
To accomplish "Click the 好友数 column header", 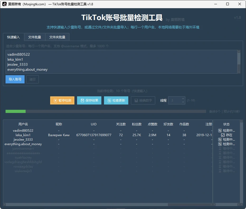I will (x=168, y=124).
